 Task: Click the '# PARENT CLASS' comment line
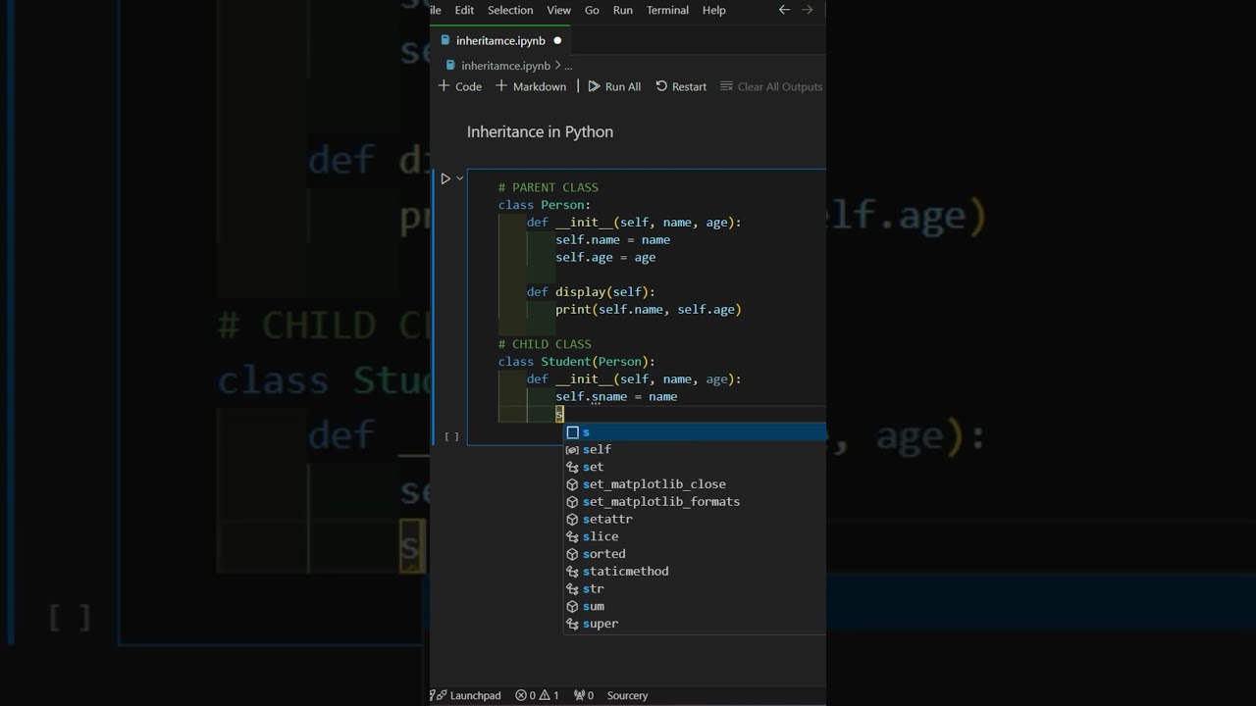[548, 187]
